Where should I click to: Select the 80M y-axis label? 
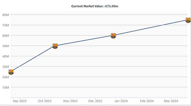click(x=6, y=15)
